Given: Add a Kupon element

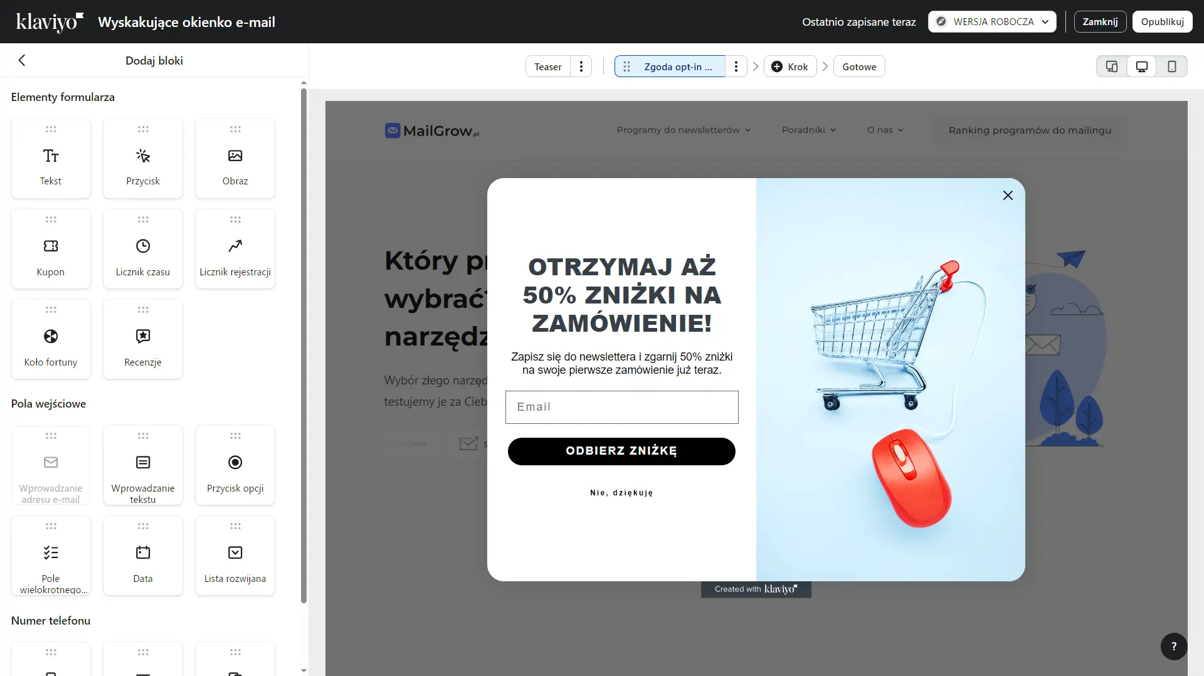Looking at the screenshot, I should [x=51, y=248].
